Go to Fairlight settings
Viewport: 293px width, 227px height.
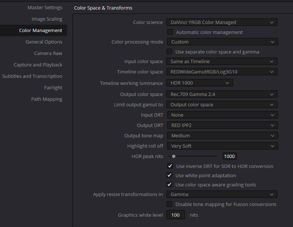click(53, 88)
